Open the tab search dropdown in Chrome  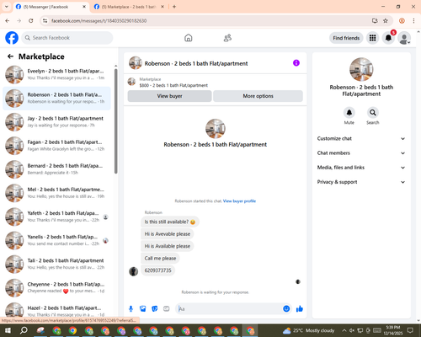click(7, 7)
